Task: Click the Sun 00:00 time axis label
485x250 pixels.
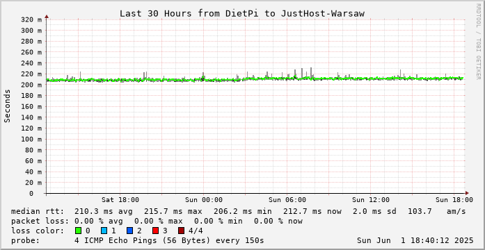Action: (x=203, y=200)
